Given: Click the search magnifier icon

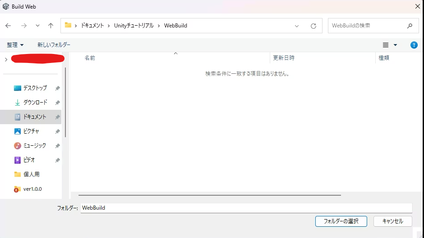Looking at the screenshot, I should 410,26.
